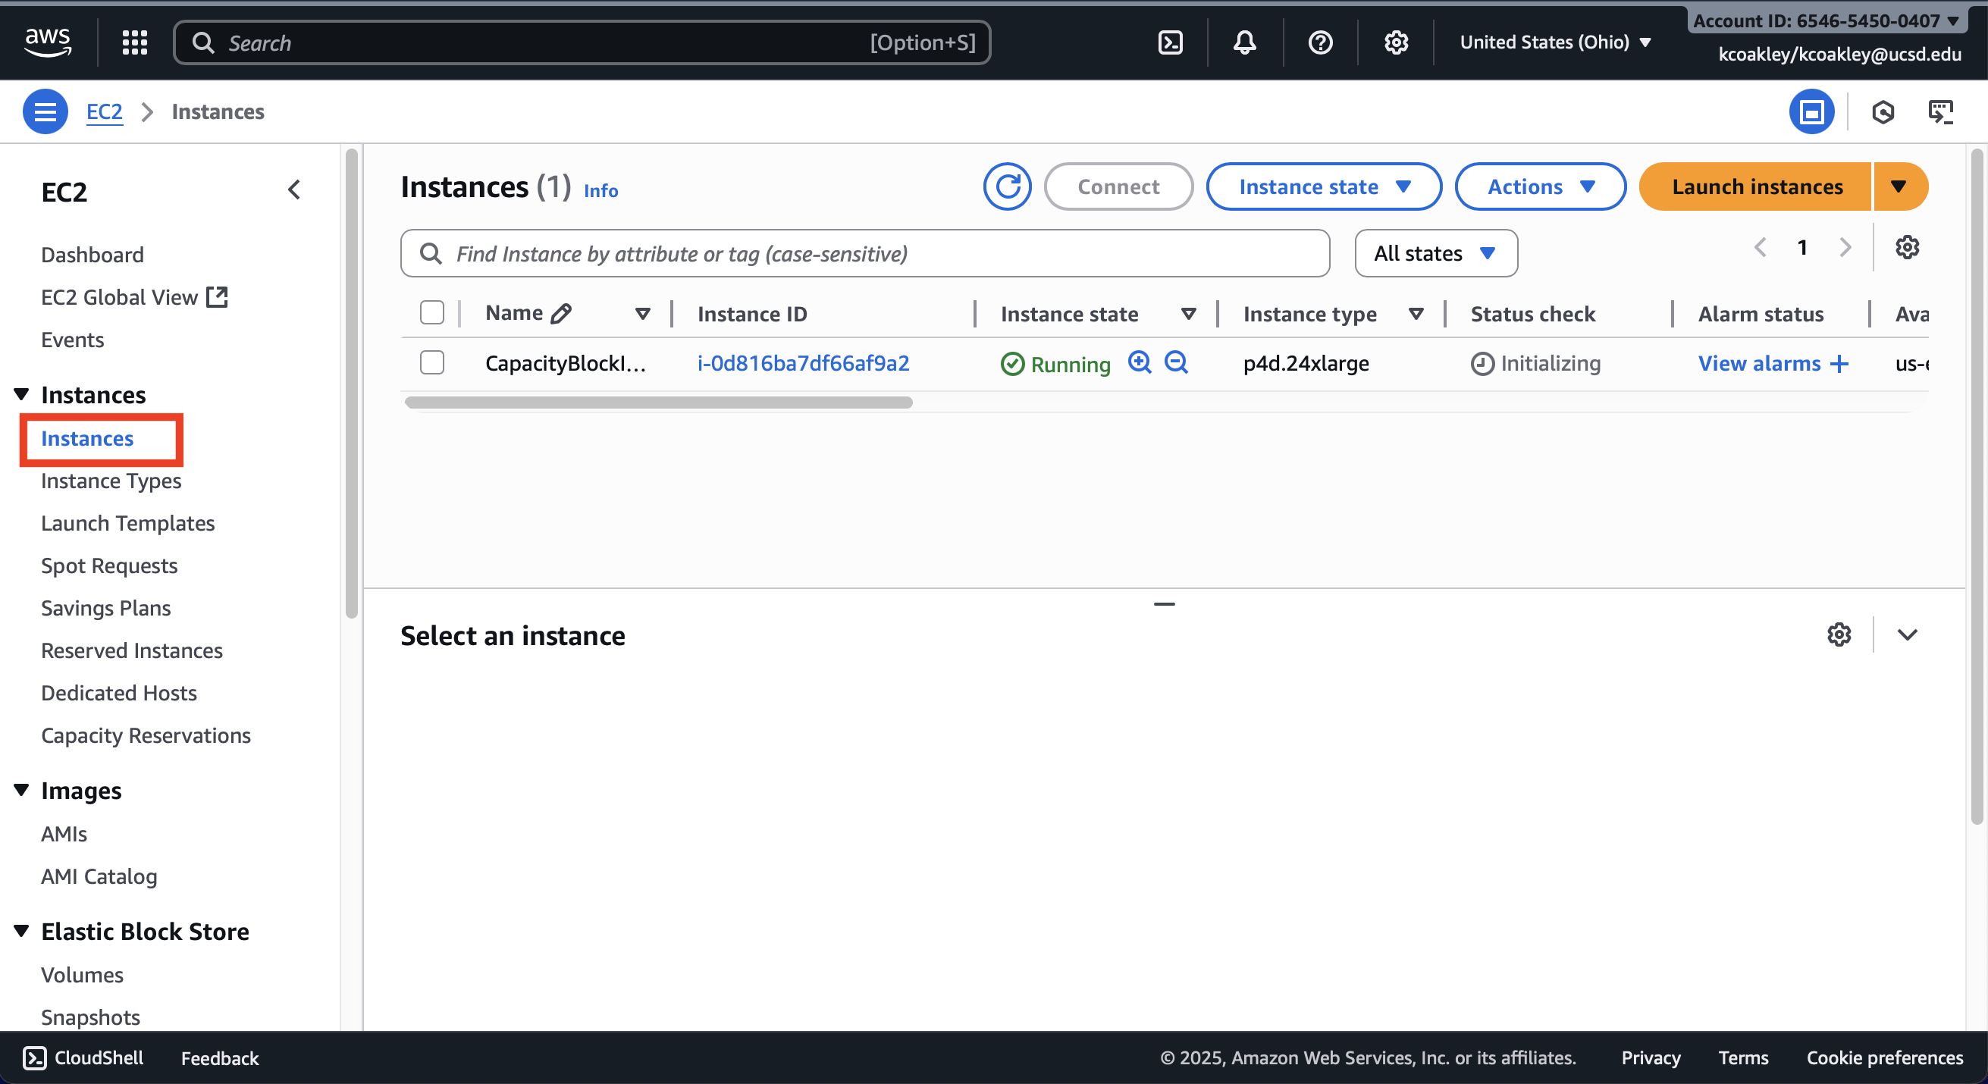Image resolution: width=1988 pixels, height=1084 pixels.
Task: Open instance ID i-0d816ba7df66af9a2 link
Action: click(x=803, y=362)
